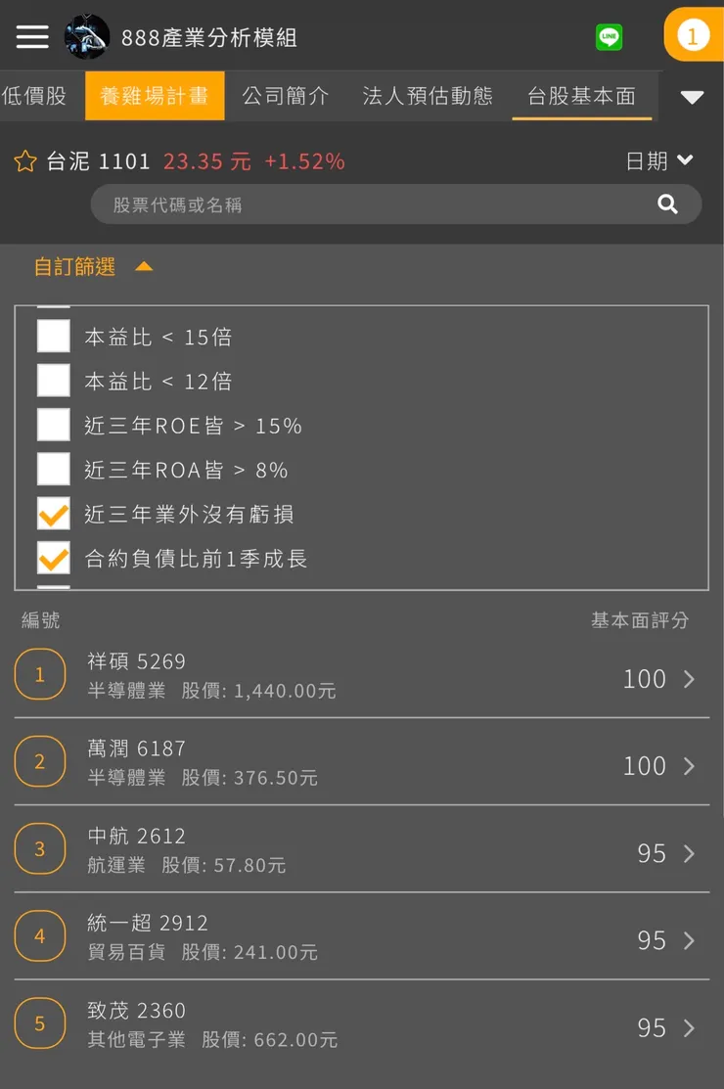Screen dimensions: 724x1089
Task: Collapse the 自訂篩選 filter panel
Action: [x=144, y=264]
